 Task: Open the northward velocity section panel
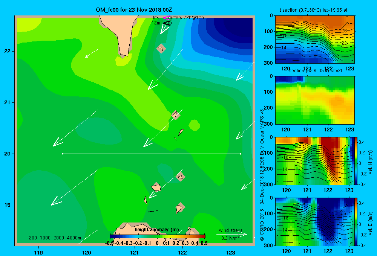tap(315, 161)
